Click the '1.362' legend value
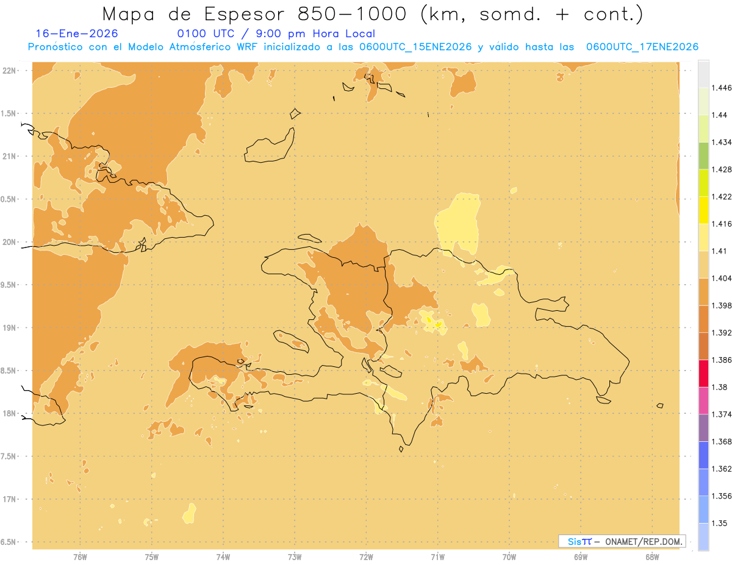The height and width of the screenshot is (565, 732). coord(722,469)
